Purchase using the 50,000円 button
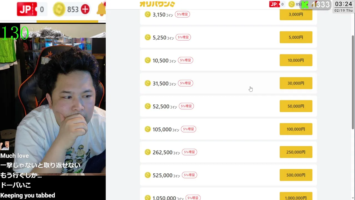 coord(296,106)
